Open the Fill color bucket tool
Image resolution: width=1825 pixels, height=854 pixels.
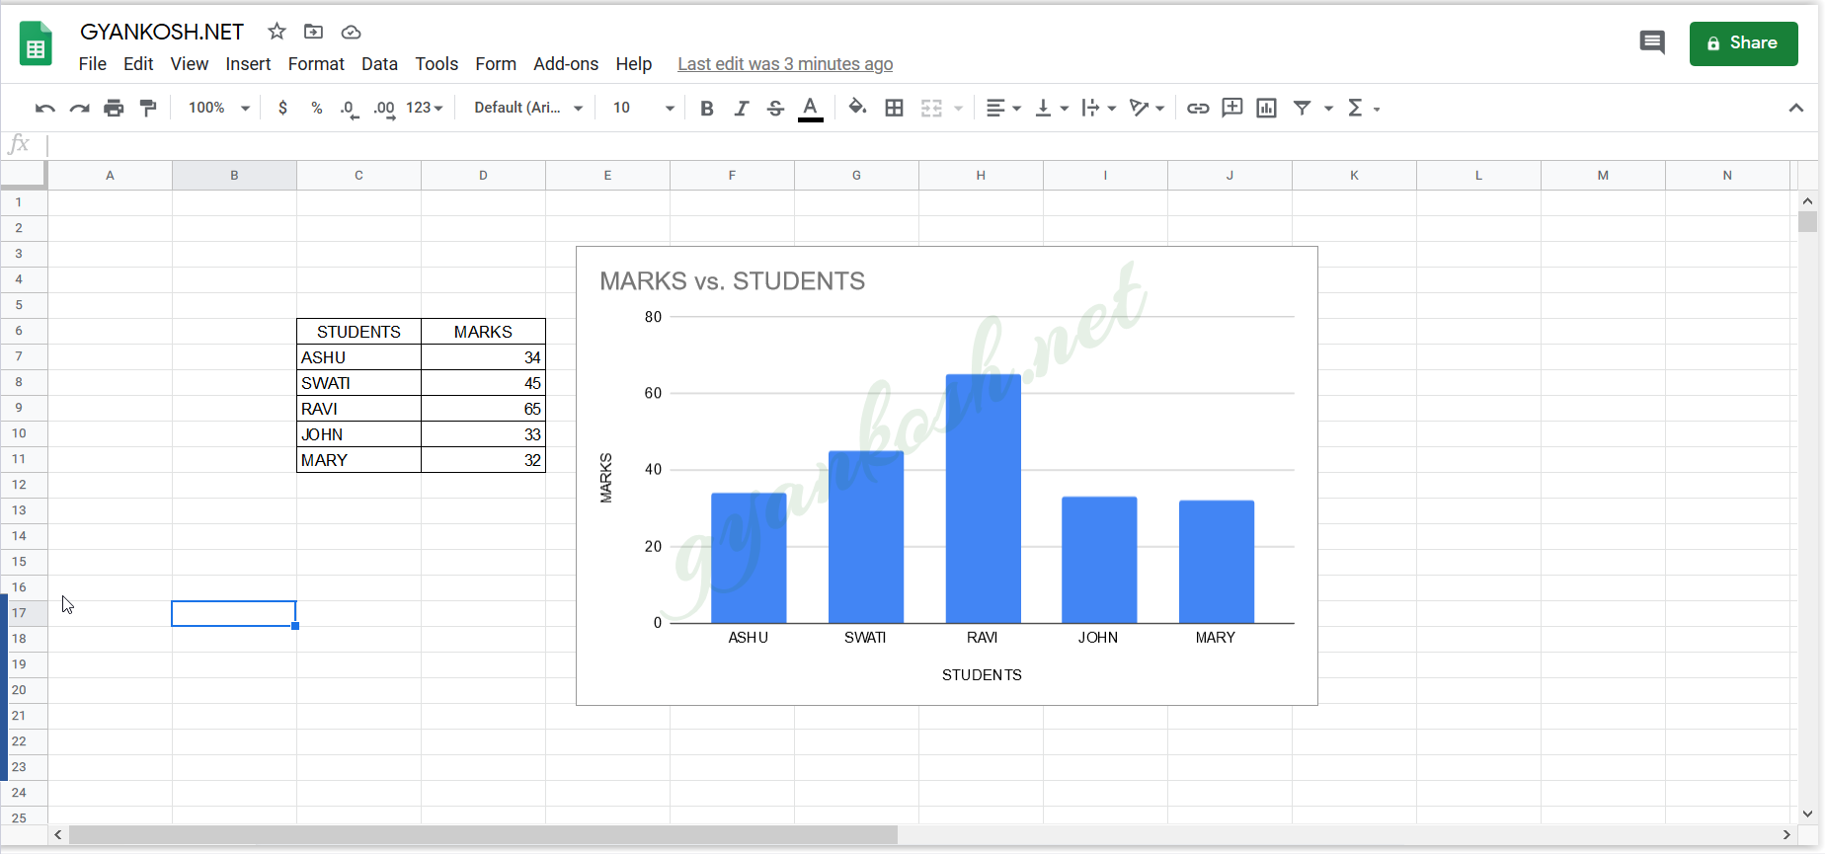coord(857,108)
